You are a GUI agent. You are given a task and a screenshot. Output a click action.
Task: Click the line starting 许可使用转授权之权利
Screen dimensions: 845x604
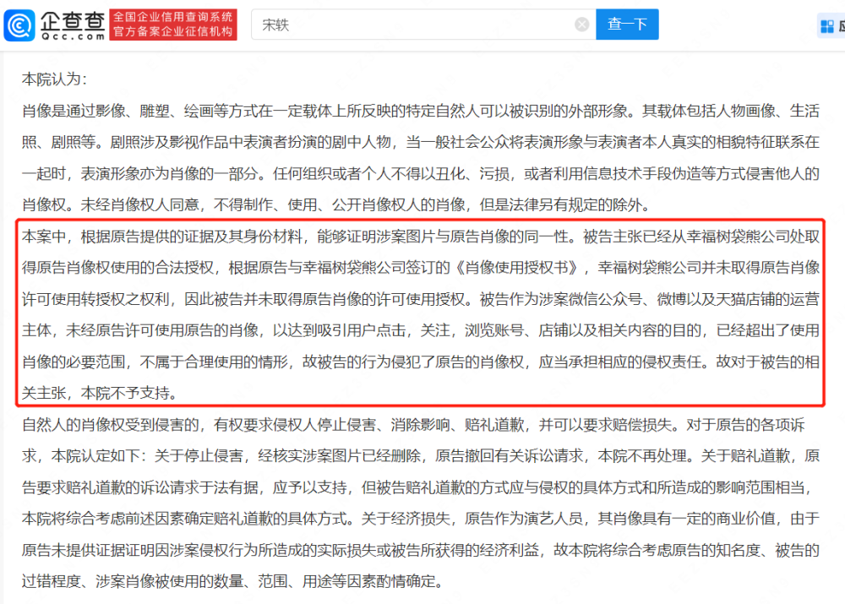click(420, 299)
